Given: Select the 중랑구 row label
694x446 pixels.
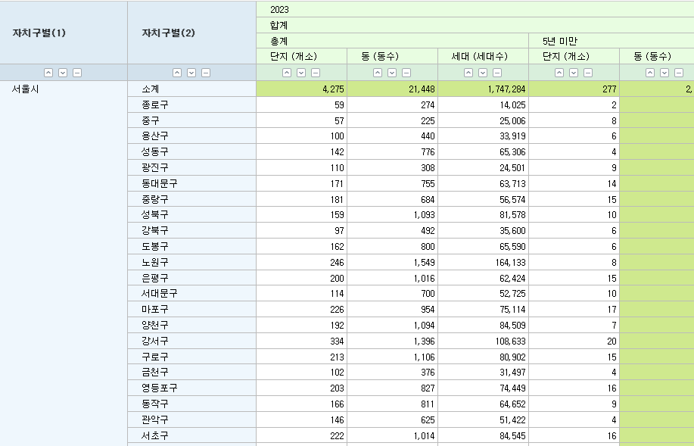Looking at the screenshot, I should coord(192,199).
